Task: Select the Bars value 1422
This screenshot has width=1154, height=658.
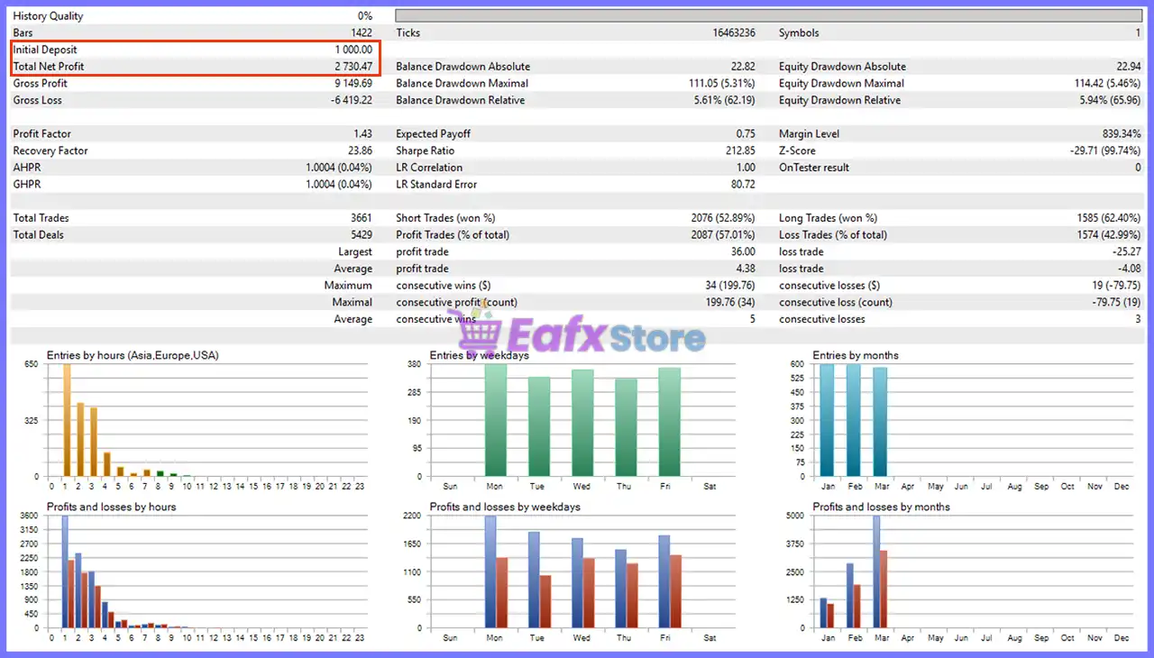Action: (362, 32)
